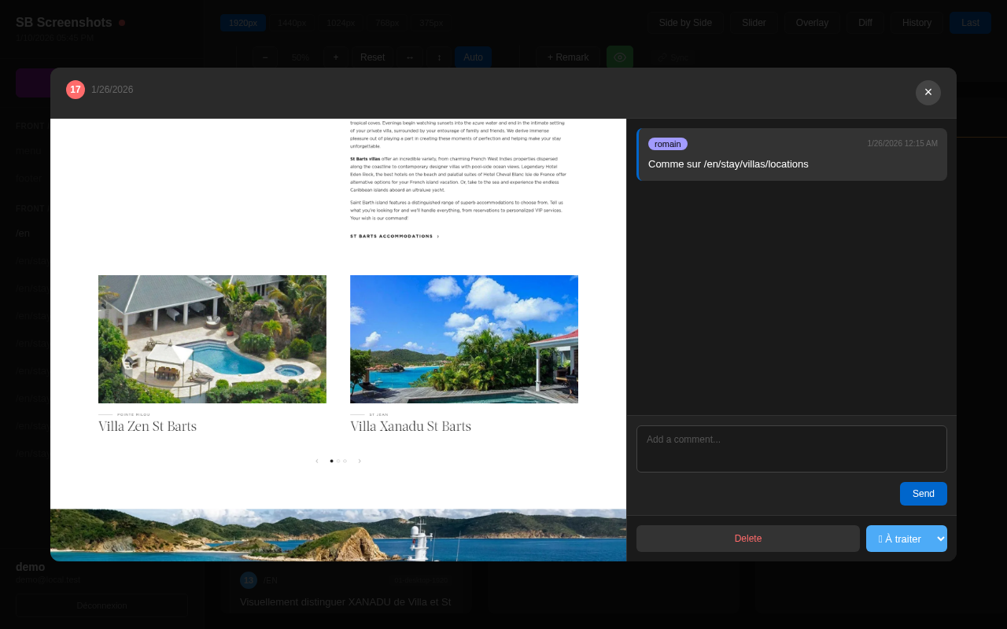Image resolution: width=1007 pixels, height=629 pixels.
Task: Switch to Side by Side view mode
Action: pos(685,23)
